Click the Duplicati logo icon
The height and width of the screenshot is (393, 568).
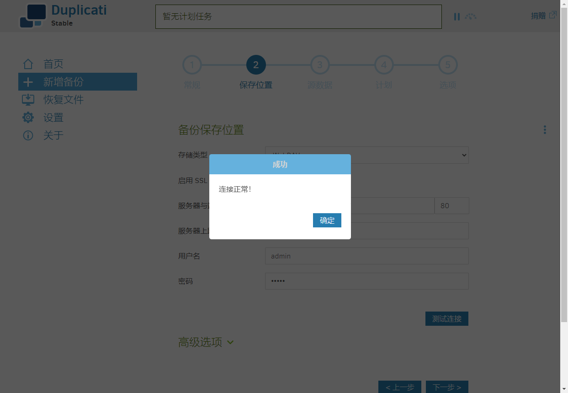click(x=33, y=16)
